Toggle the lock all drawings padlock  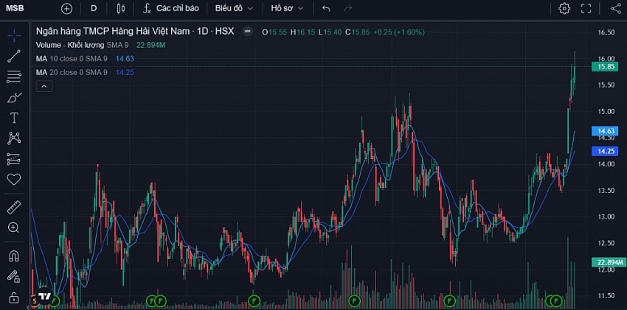pos(14,297)
